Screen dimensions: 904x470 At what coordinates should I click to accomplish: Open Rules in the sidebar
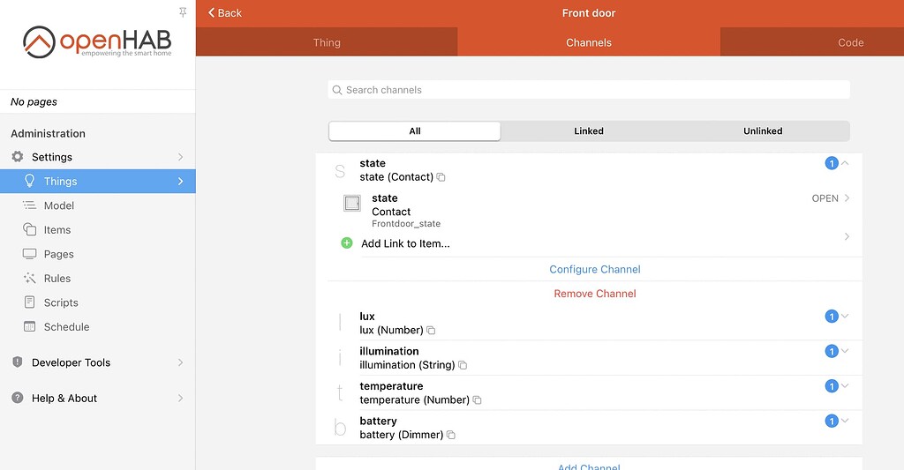57,279
